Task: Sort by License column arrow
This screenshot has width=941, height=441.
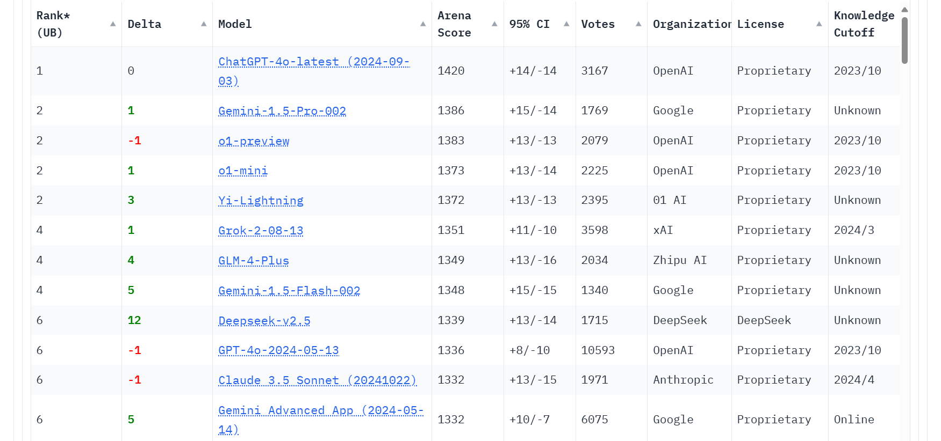Action: point(819,24)
